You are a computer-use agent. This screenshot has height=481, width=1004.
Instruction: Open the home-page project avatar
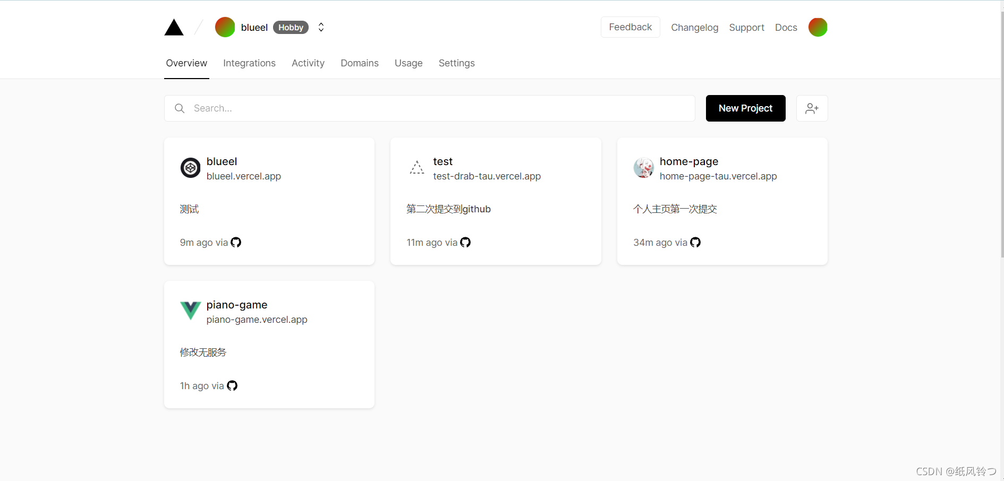(x=643, y=168)
